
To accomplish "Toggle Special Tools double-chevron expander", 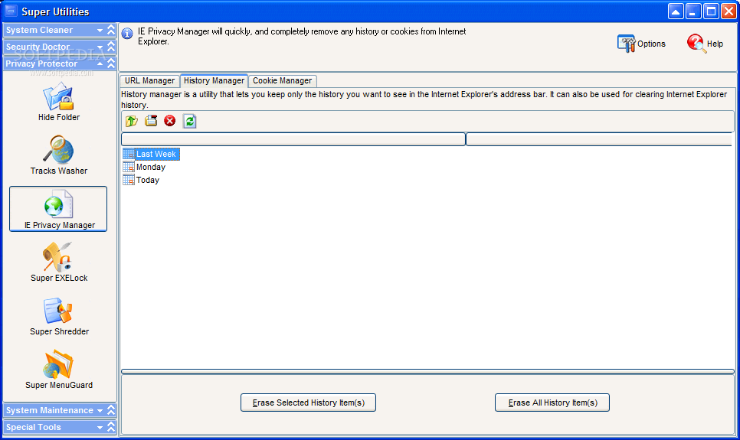I will 111,427.
